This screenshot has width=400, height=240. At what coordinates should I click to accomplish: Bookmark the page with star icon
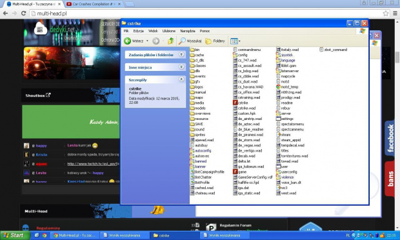(385, 14)
